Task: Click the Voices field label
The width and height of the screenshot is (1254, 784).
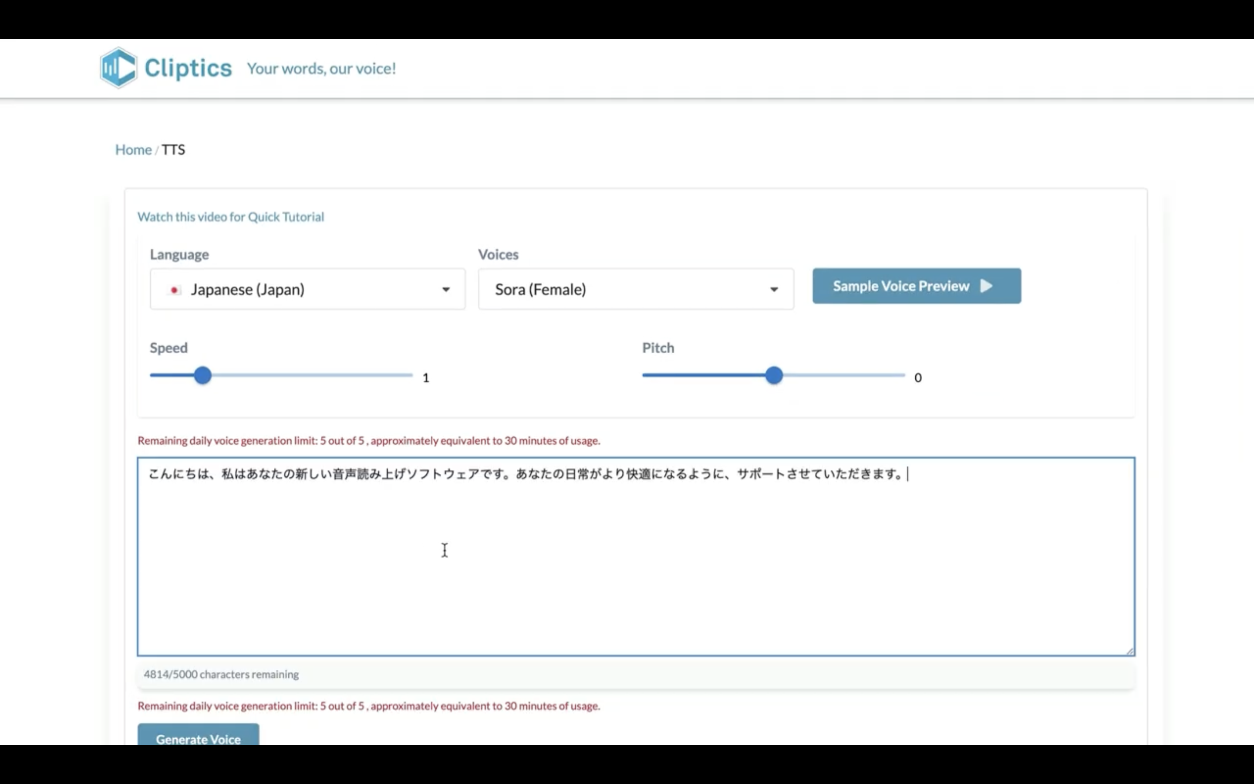Action: [x=498, y=255]
